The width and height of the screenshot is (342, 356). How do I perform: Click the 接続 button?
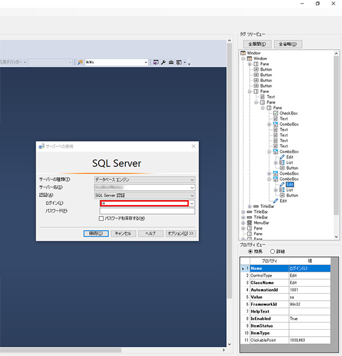tap(96, 234)
